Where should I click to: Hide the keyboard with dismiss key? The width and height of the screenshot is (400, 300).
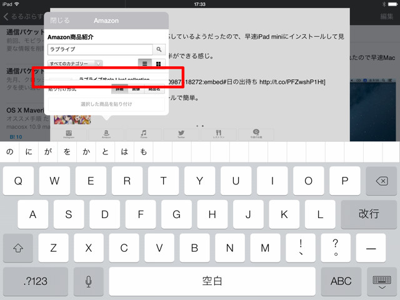pyautogui.click(x=382, y=281)
